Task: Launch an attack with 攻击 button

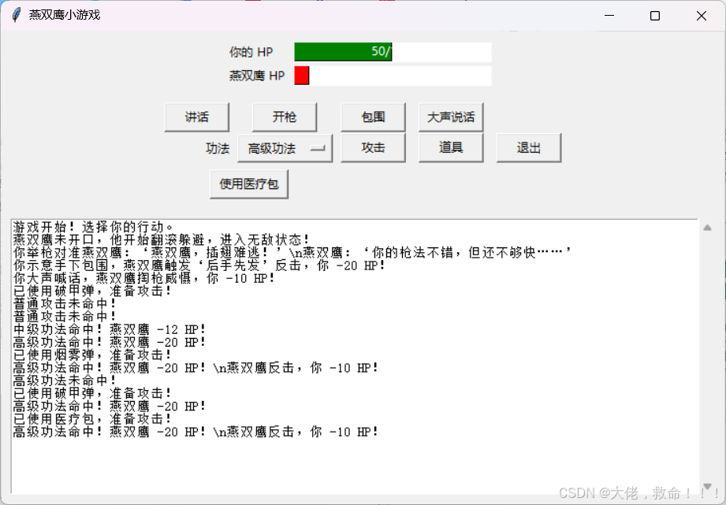Action: pyautogui.click(x=373, y=147)
